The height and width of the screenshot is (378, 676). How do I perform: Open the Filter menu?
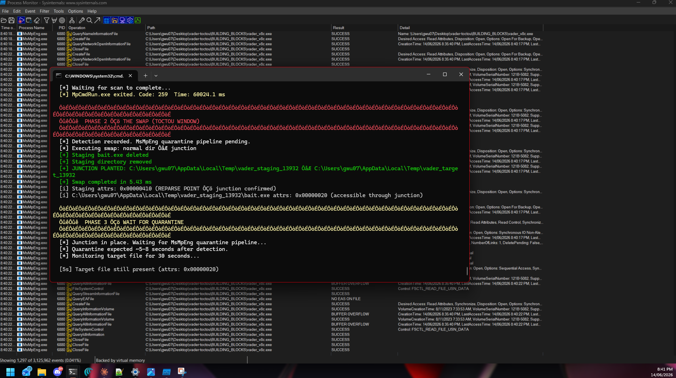44,11
